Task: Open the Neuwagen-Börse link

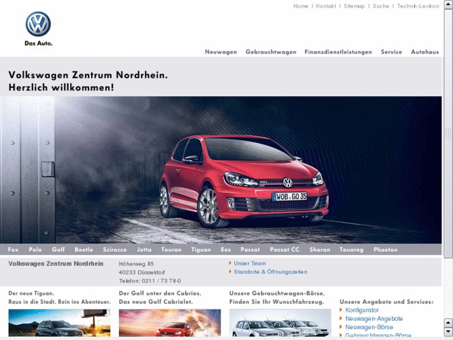Action: coord(370,328)
